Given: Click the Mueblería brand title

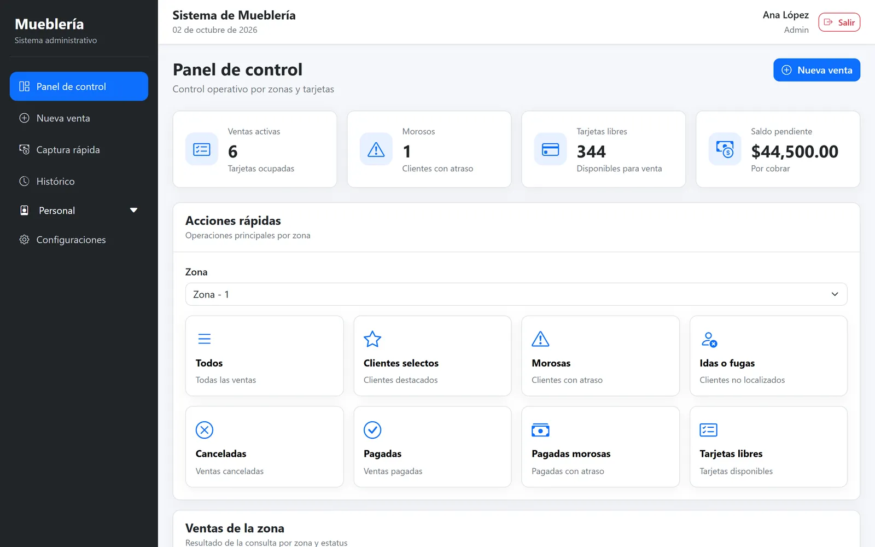Looking at the screenshot, I should tap(49, 24).
